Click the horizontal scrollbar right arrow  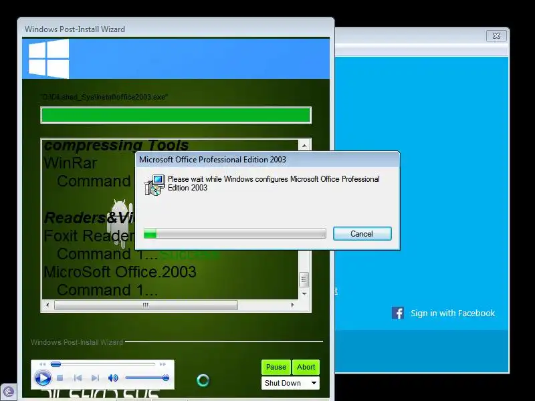click(x=292, y=305)
